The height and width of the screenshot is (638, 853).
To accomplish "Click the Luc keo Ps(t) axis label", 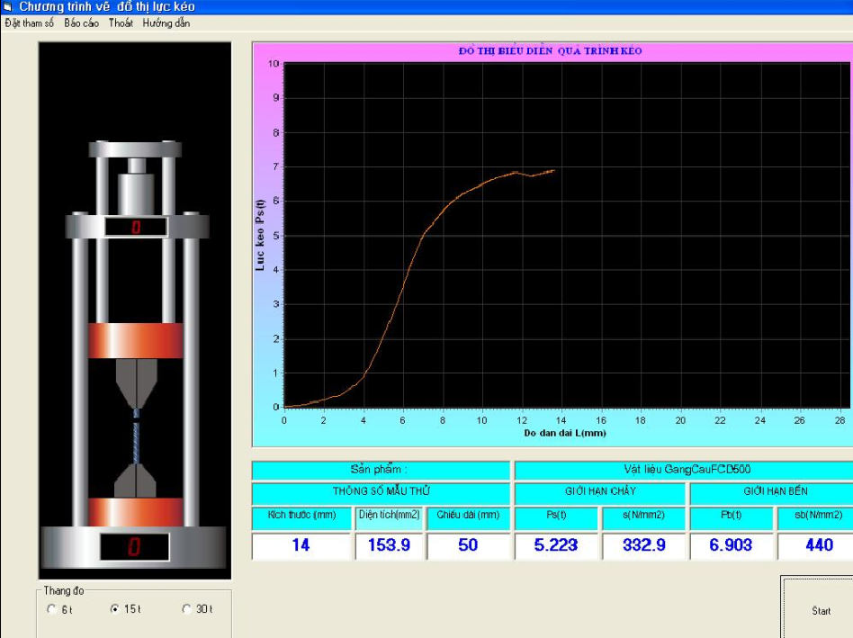I will pyautogui.click(x=260, y=235).
